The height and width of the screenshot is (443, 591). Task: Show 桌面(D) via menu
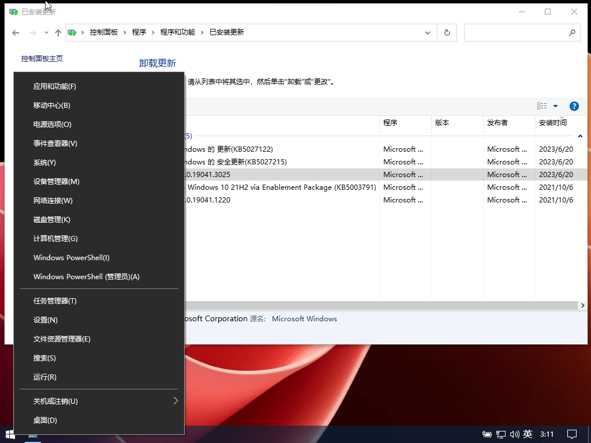[x=99, y=420]
